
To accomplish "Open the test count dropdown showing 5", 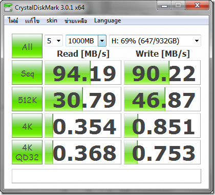I will coord(54,41).
